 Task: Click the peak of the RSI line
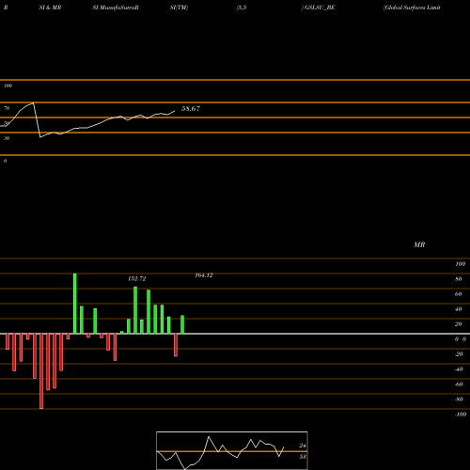point(33,102)
